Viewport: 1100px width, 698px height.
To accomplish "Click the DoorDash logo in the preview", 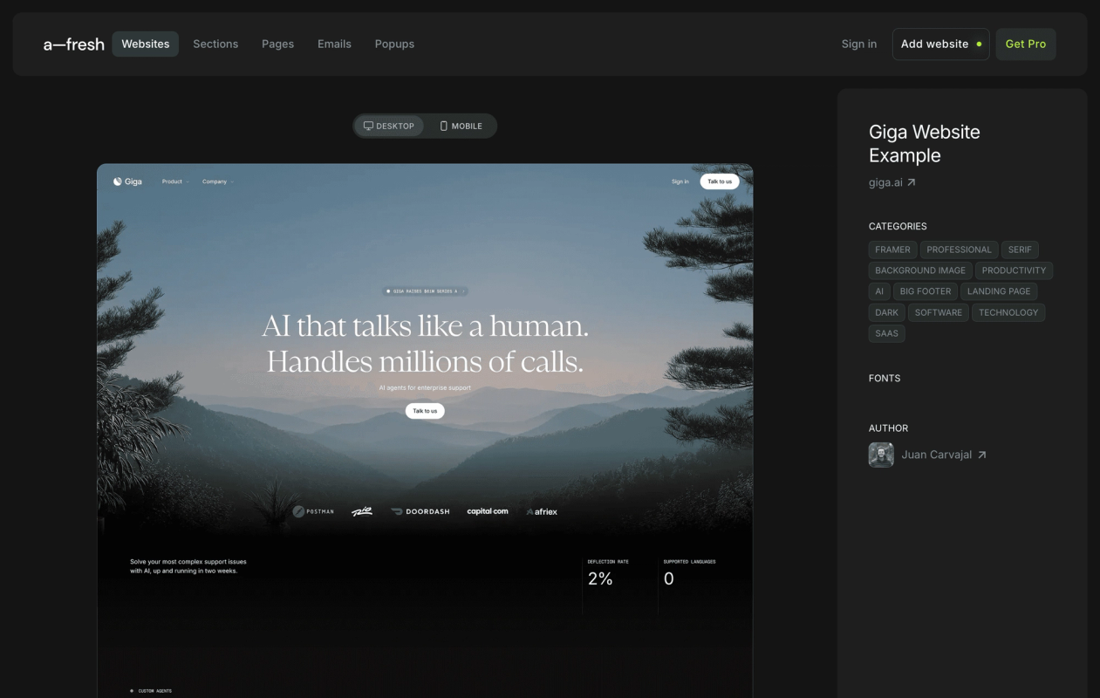I will (420, 511).
